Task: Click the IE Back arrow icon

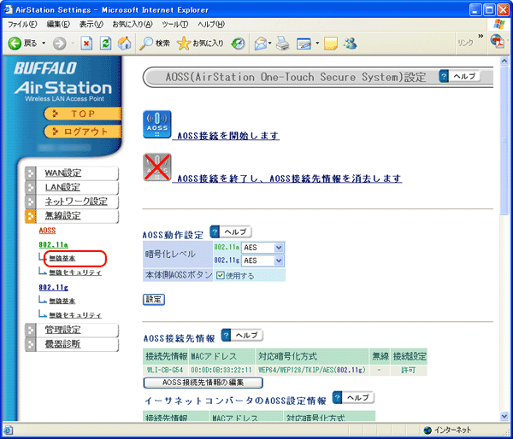Action: pos(15,44)
